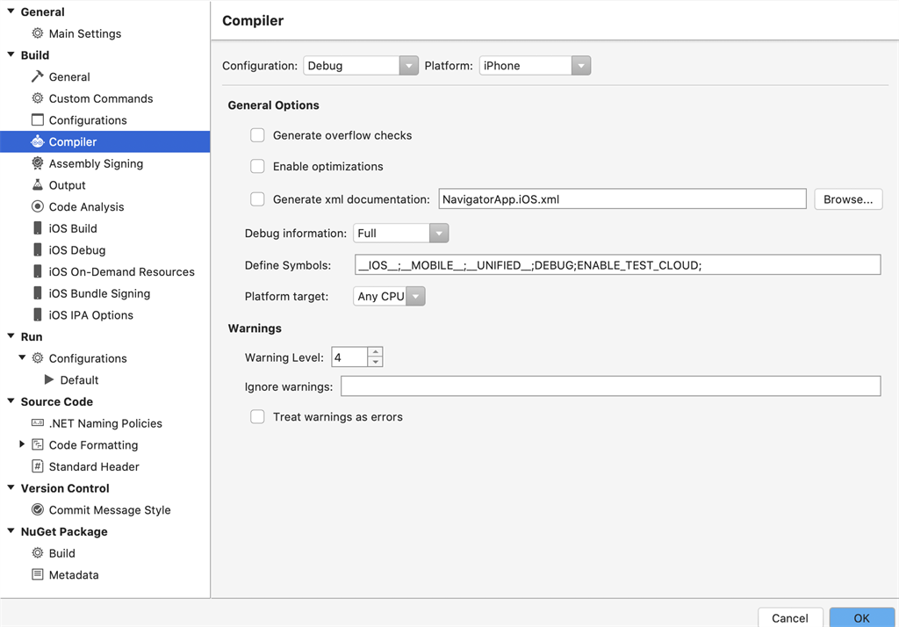Select the .NET Naming Policies icon
Image resolution: width=899 pixels, height=627 pixels.
(x=37, y=423)
